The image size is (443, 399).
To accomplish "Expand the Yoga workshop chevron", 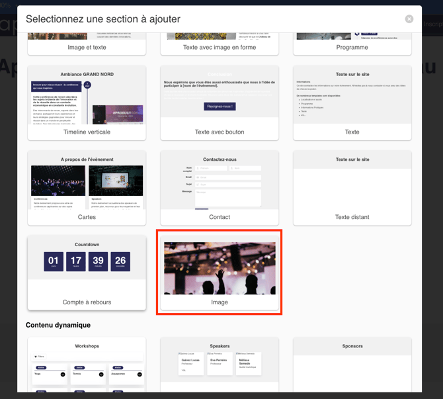I will pyautogui.click(x=63, y=375).
